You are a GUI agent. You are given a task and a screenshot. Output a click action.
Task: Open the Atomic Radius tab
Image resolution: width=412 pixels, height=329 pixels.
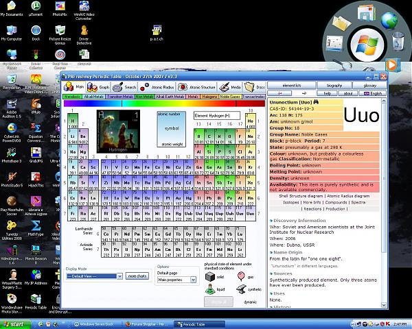157,87
